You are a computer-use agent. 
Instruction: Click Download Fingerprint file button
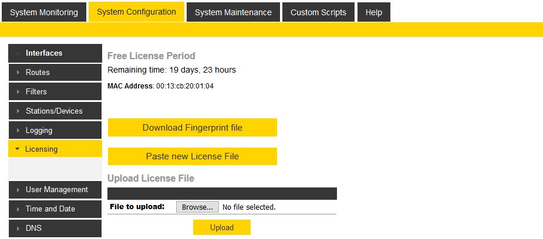[x=192, y=128]
